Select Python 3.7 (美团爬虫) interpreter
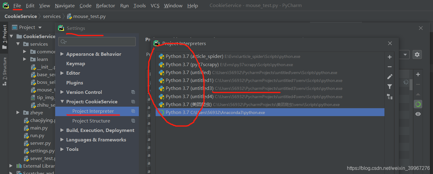This screenshot has width=433, height=174. point(270,105)
